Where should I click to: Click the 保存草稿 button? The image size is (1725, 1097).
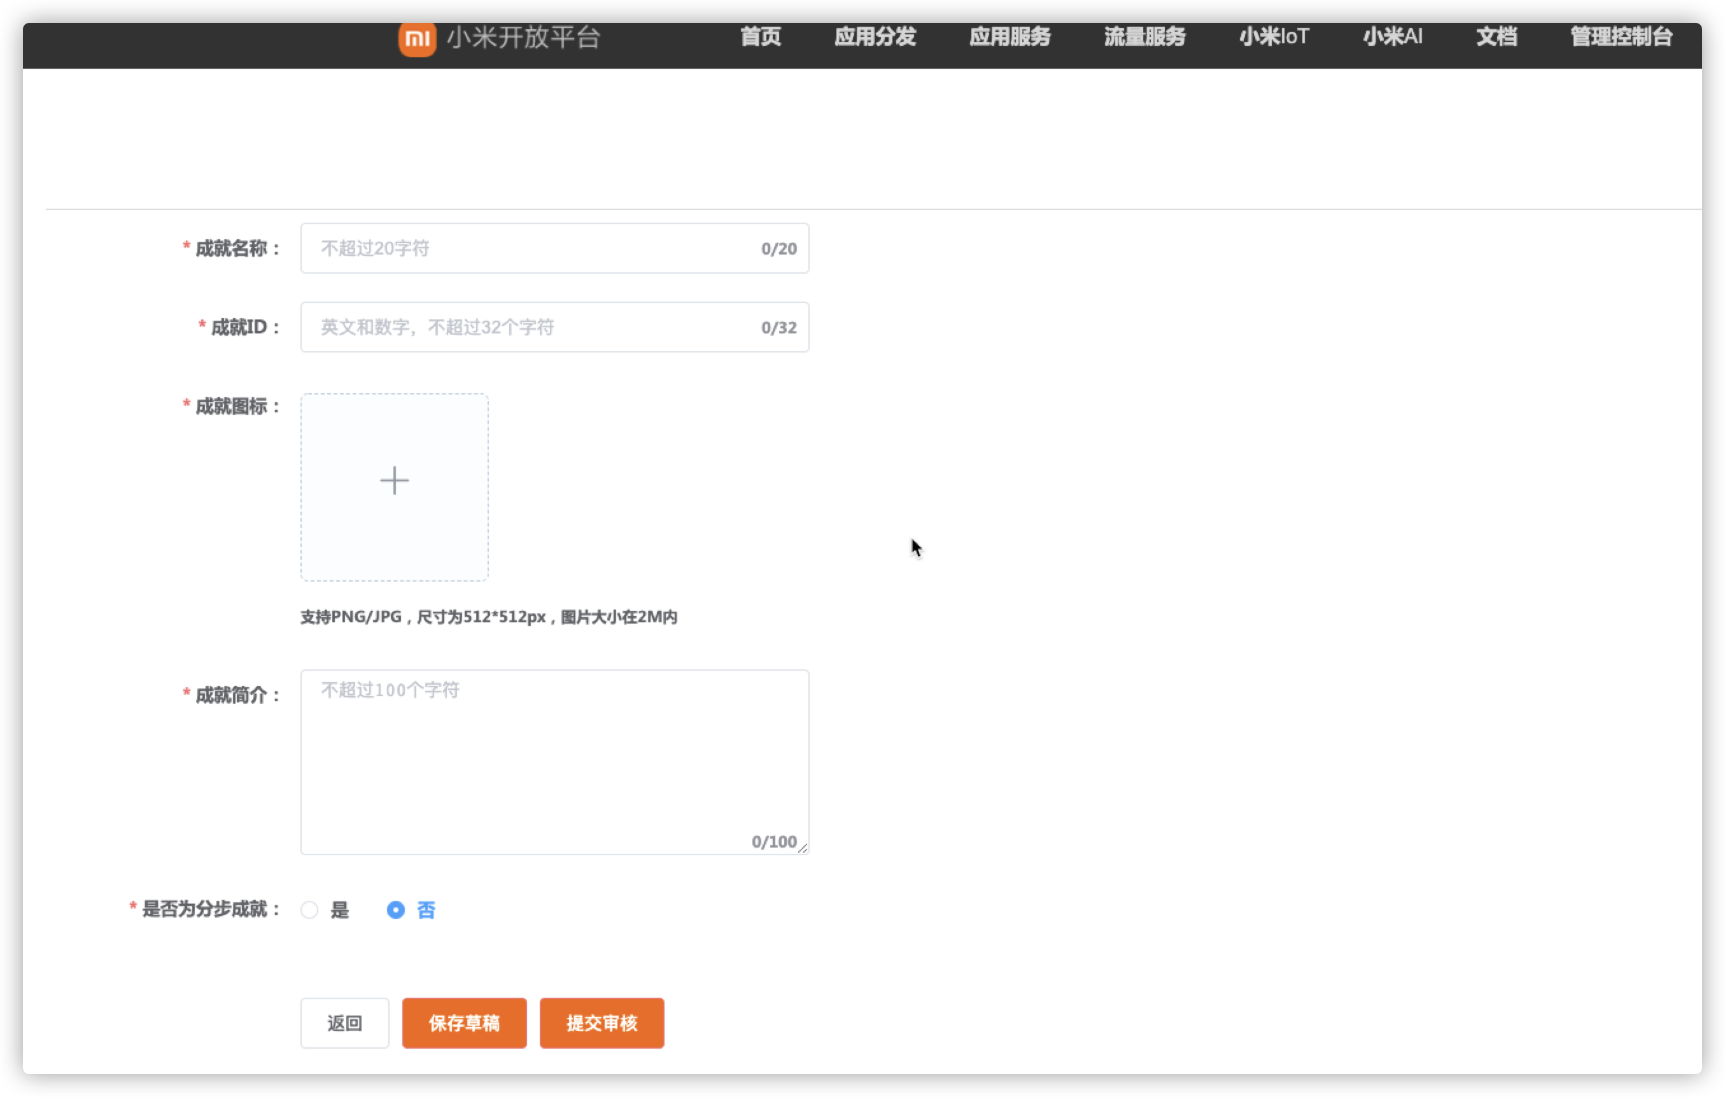[464, 1023]
